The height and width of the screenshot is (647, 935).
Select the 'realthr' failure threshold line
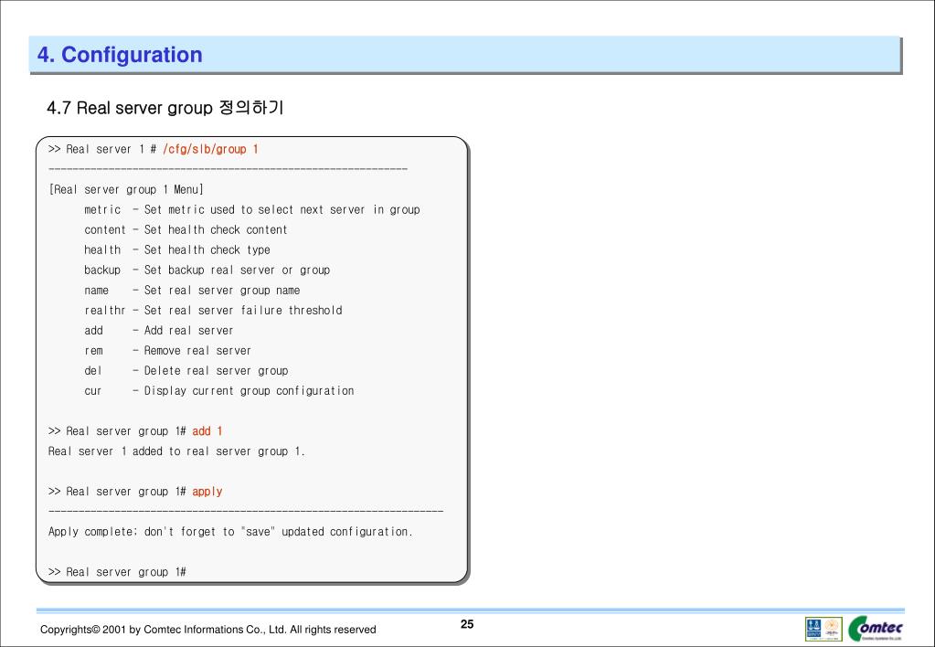(213, 310)
